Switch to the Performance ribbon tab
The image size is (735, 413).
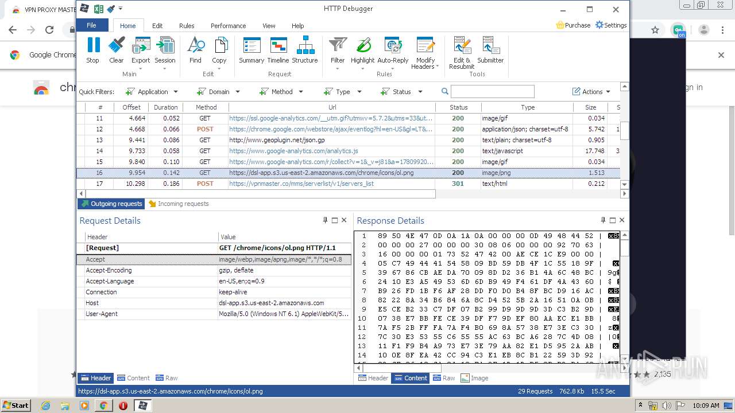[228, 26]
